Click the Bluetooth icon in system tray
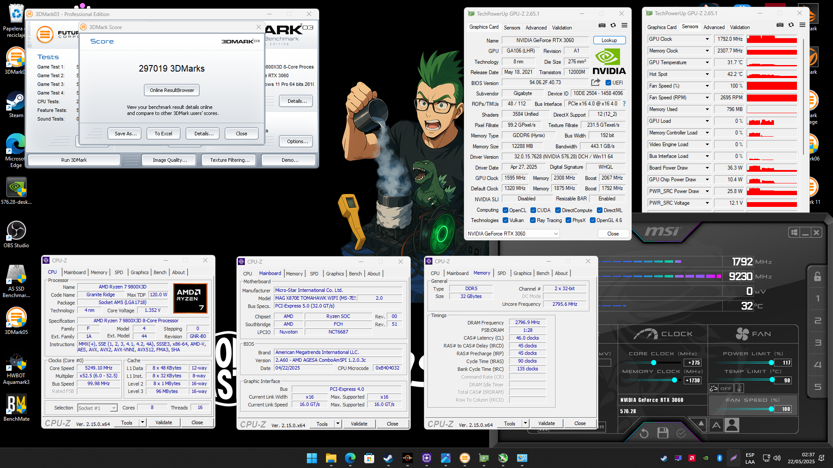The width and height of the screenshot is (833, 468). (719, 458)
